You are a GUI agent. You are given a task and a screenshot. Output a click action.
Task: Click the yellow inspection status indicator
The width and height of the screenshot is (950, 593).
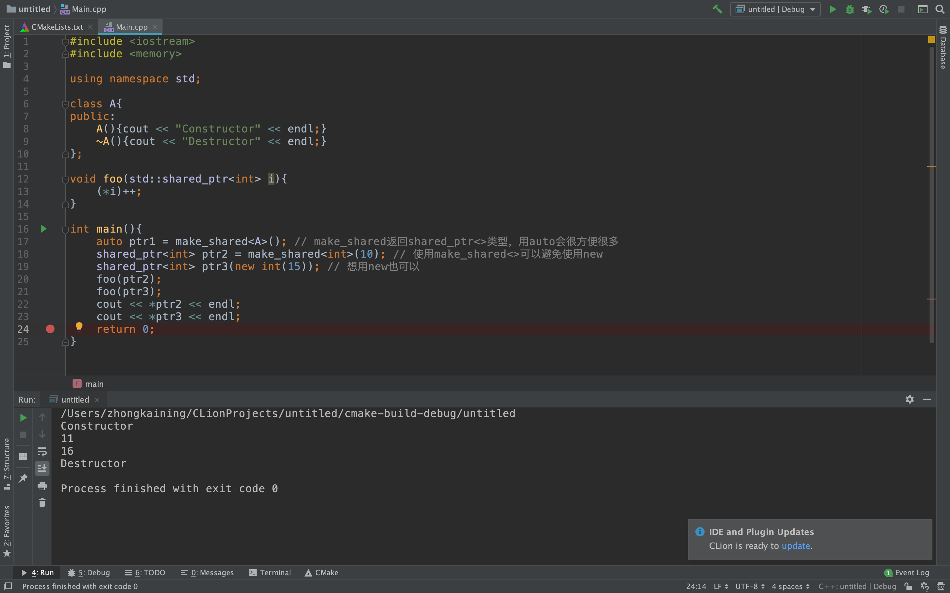tap(931, 40)
